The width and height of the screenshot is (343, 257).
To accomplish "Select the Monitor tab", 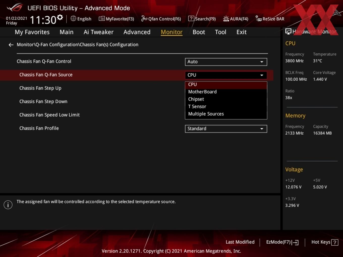I will (172, 32).
